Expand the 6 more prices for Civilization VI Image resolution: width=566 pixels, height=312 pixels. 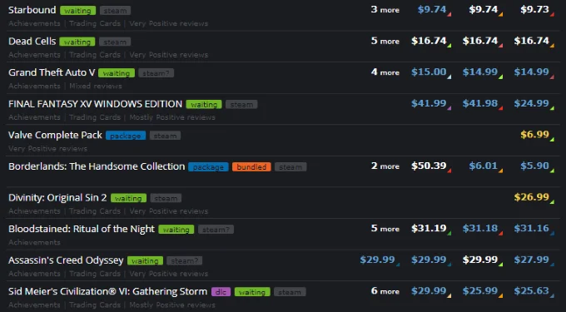[385, 291]
